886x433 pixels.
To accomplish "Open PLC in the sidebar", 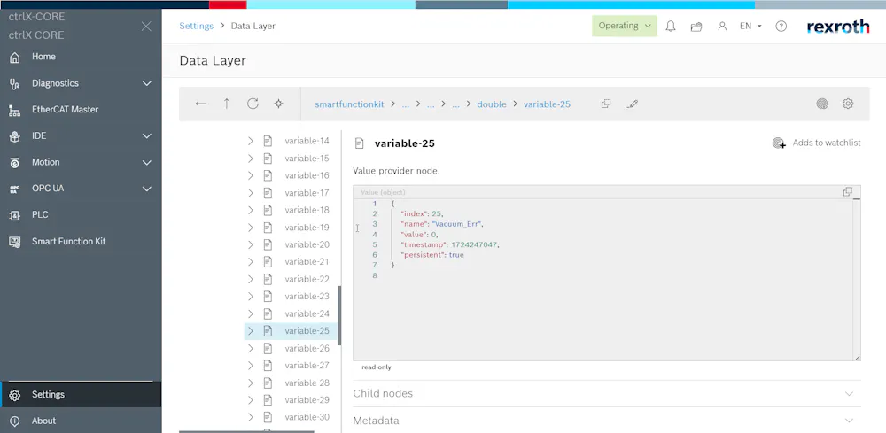I will tap(40, 214).
